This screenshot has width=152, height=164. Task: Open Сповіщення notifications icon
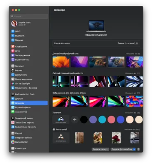13,46
